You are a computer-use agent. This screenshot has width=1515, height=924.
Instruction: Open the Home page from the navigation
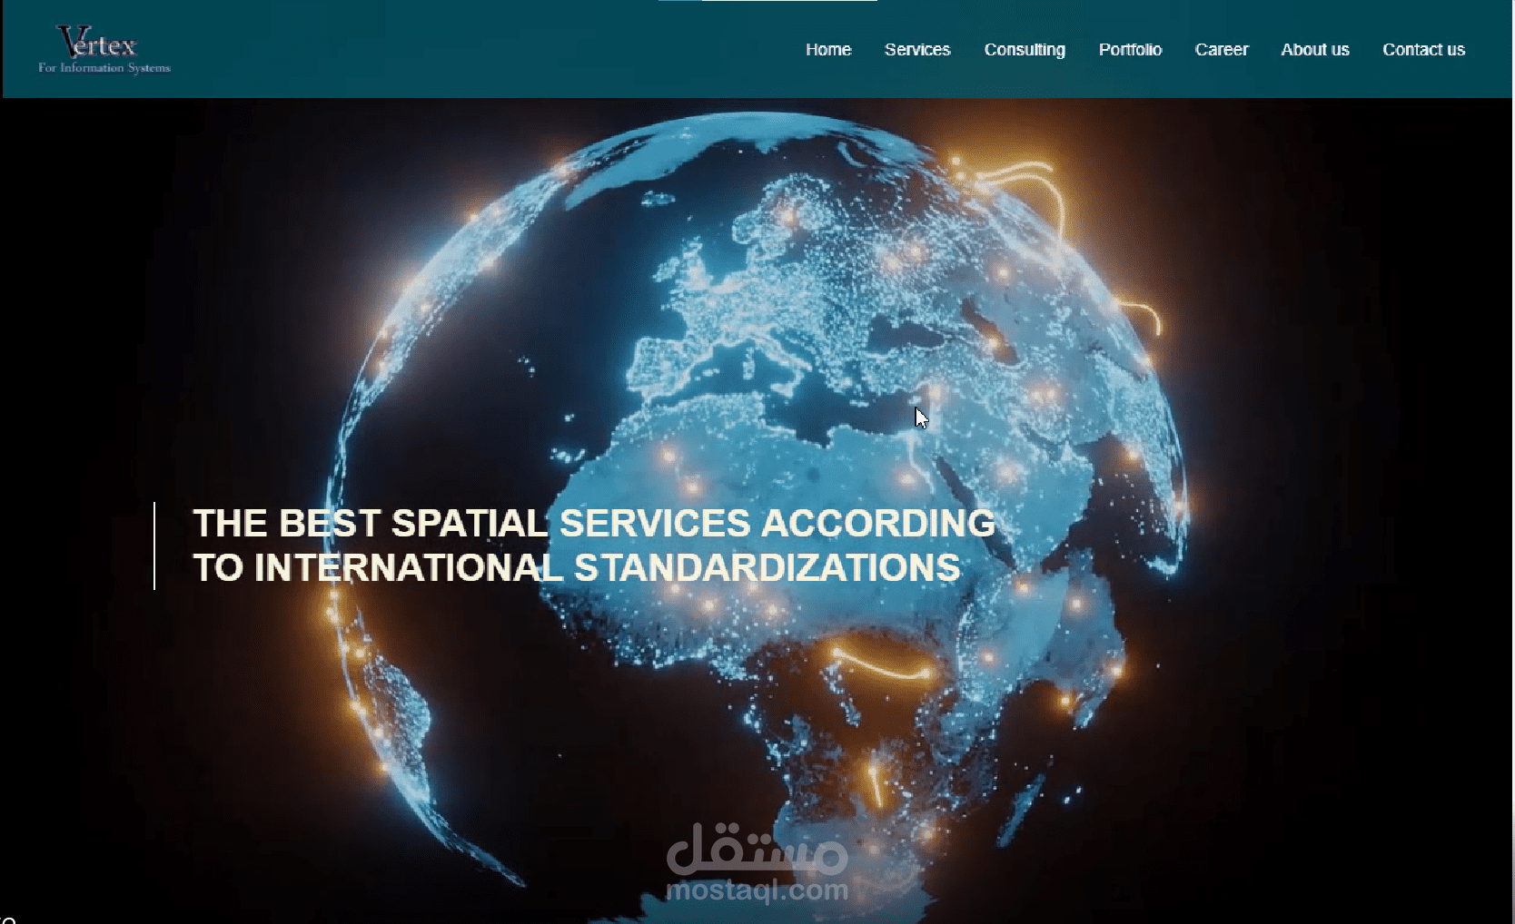[x=827, y=50]
